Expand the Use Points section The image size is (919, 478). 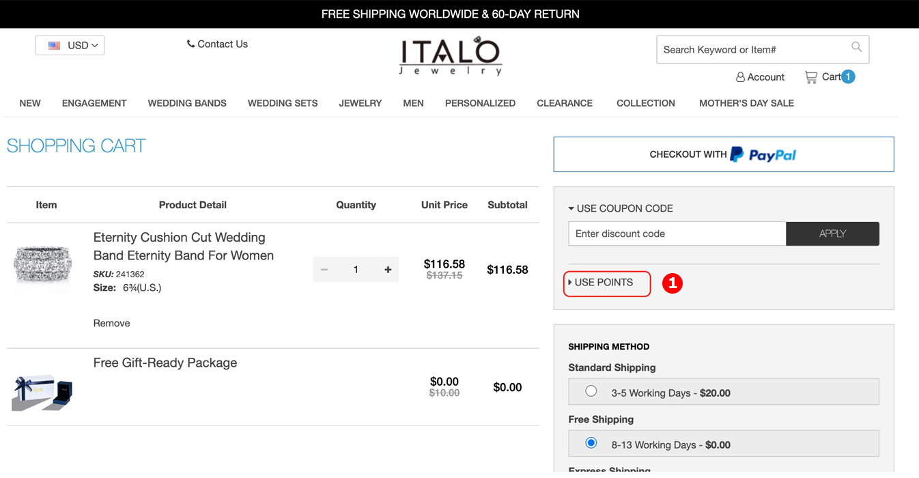604,283
